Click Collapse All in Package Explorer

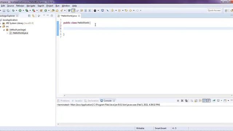pyautogui.click(x=29, y=16)
